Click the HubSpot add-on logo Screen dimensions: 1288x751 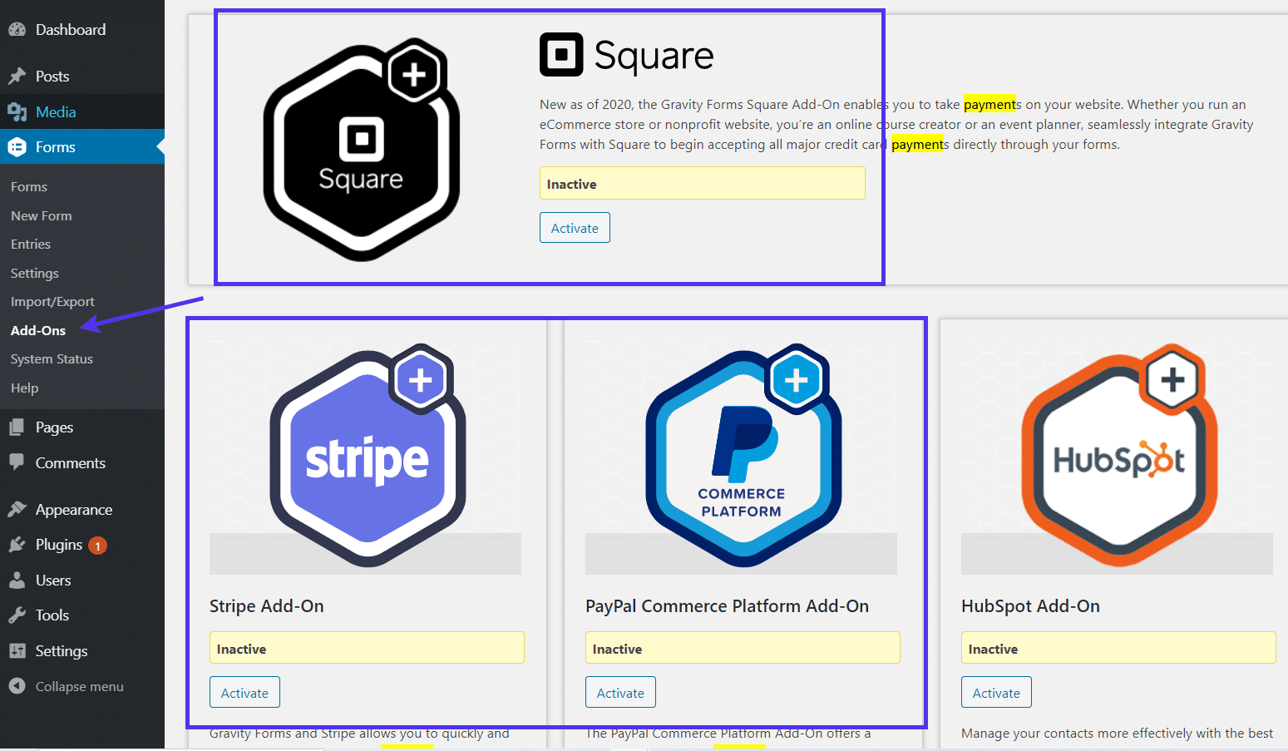coord(1118,455)
